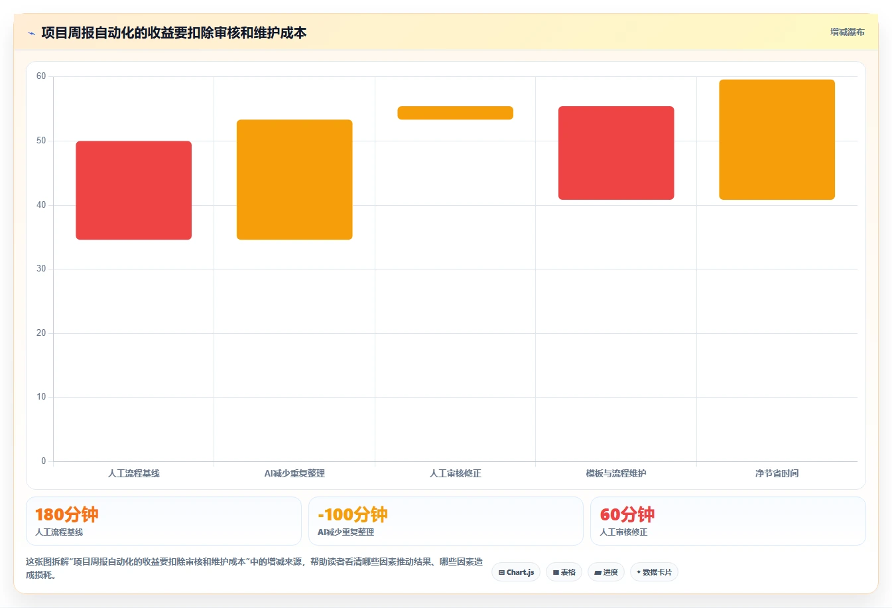Select the 表格 tag pill
Image resolution: width=892 pixels, height=608 pixels.
564,572
